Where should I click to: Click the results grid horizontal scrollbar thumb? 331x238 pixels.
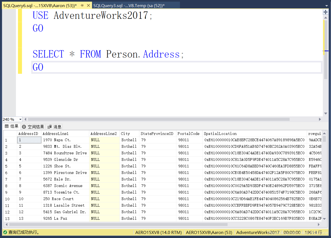[x=118, y=225]
